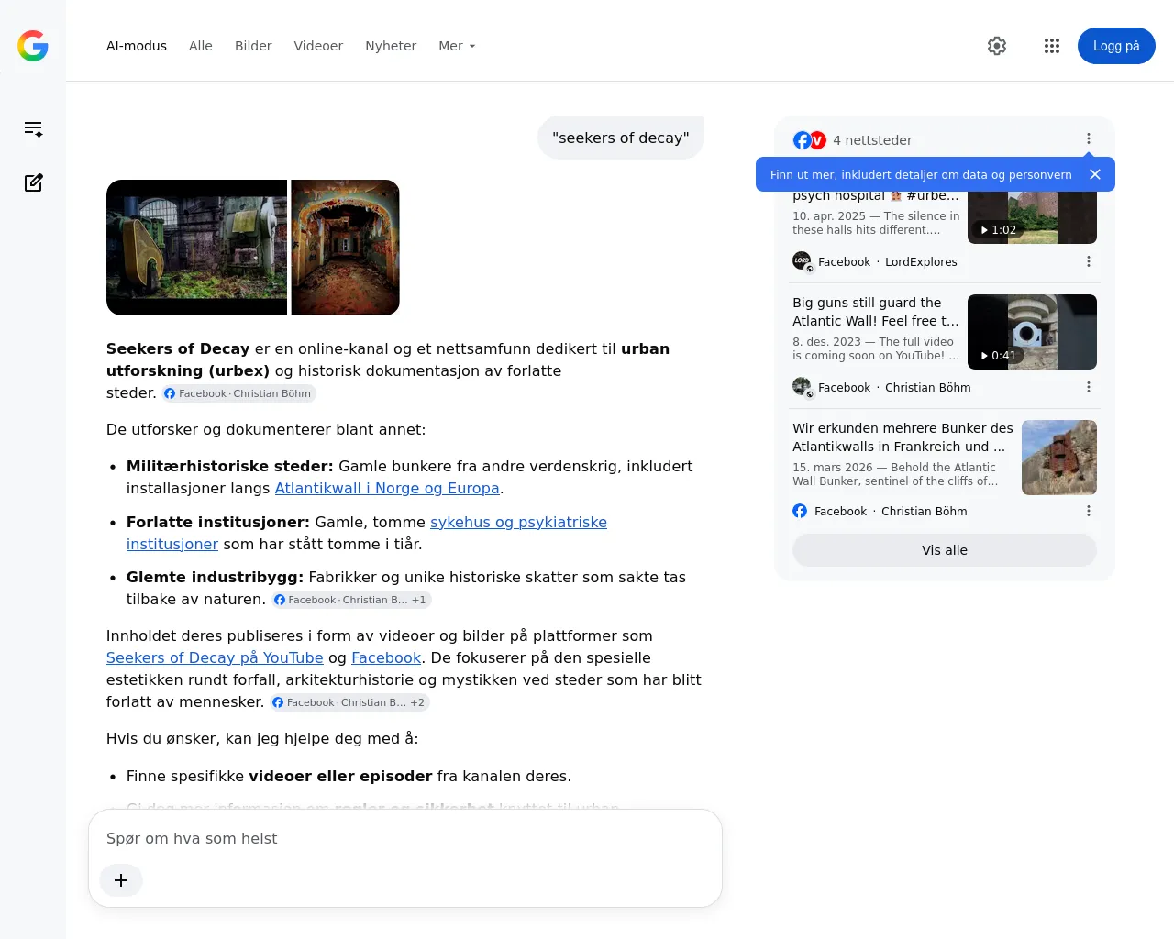Start a new search with the edit icon
This screenshot has width=1174, height=939.
(x=34, y=182)
